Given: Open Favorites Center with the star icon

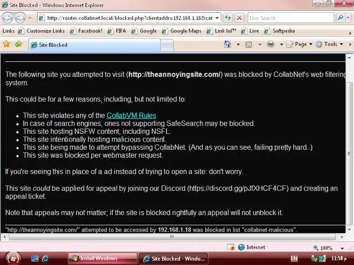Looking at the screenshot, I should pos(7,44).
